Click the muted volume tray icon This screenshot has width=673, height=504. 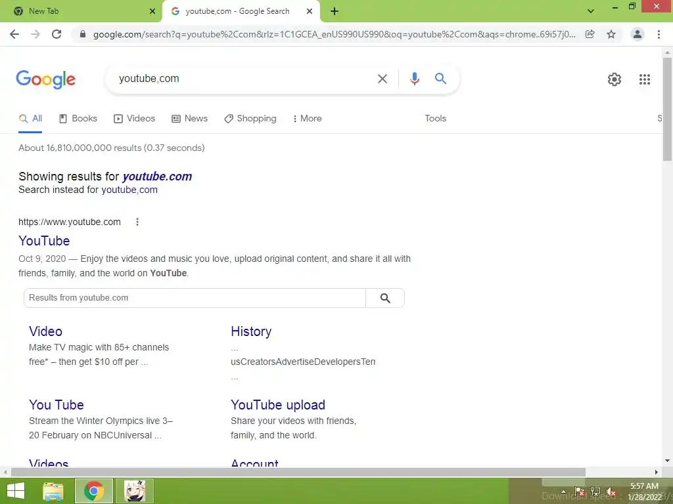[x=611, y=492]
